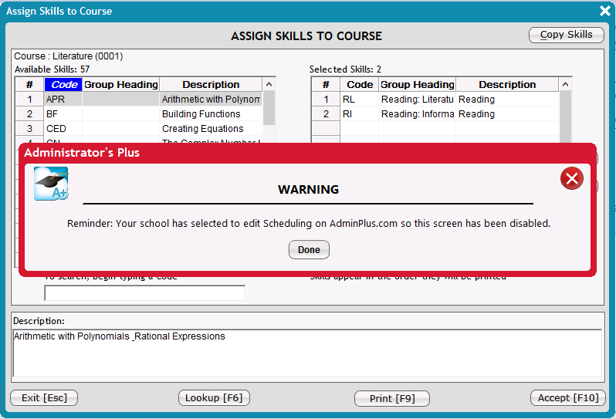
Task: Select the RI code in Selected Skills
Action: tap(360, 114)
